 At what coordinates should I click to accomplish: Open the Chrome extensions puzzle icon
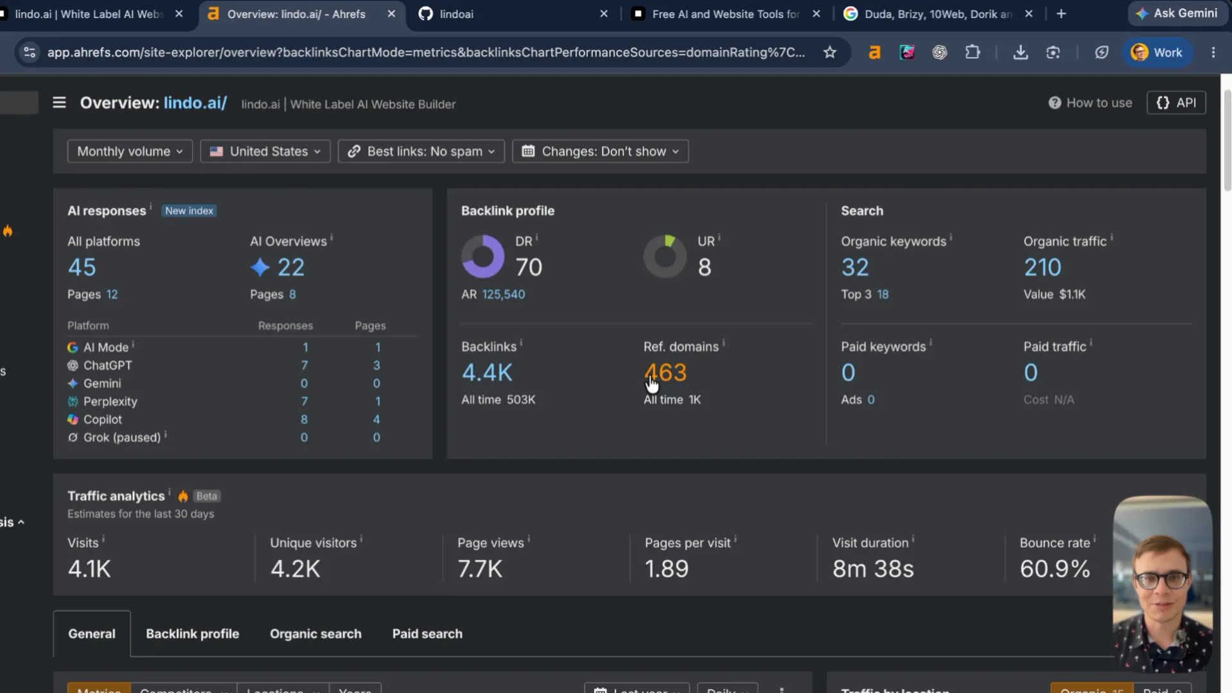[972, 53]
